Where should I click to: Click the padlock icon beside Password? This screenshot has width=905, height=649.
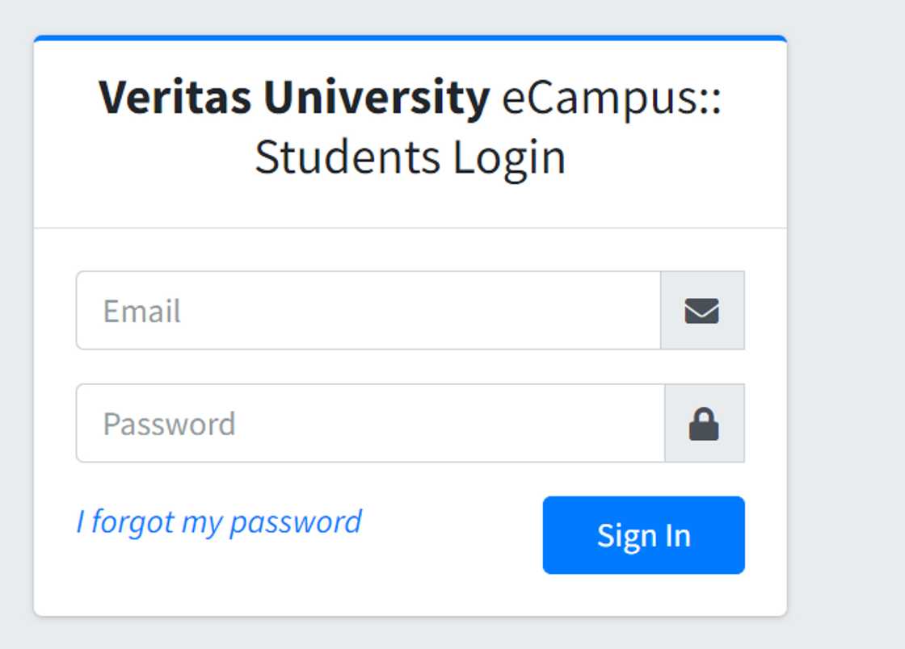(704, 424)
